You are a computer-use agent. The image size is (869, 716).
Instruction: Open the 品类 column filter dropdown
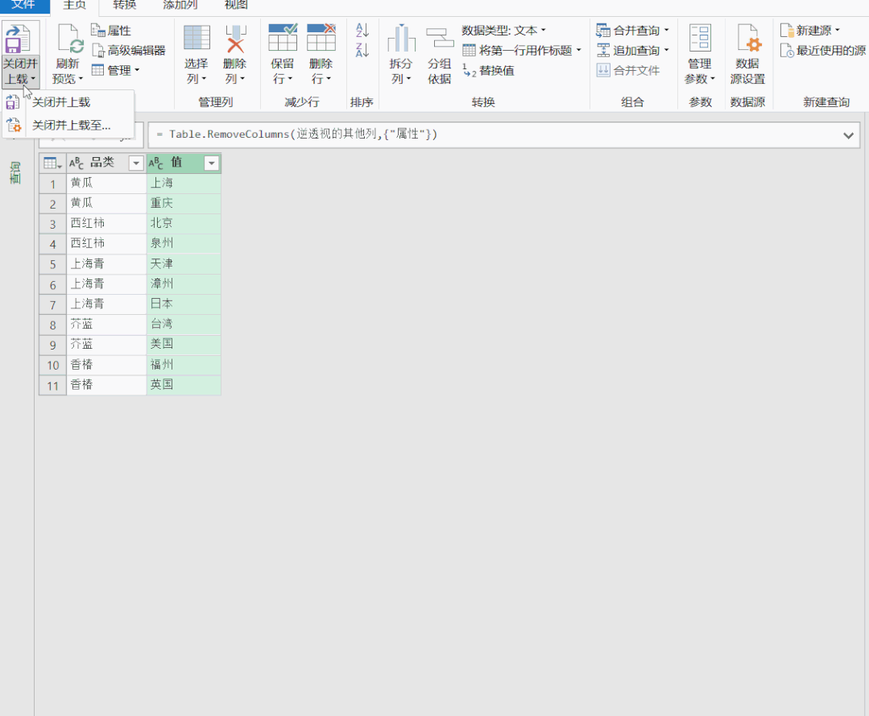[x=136, y=163]
